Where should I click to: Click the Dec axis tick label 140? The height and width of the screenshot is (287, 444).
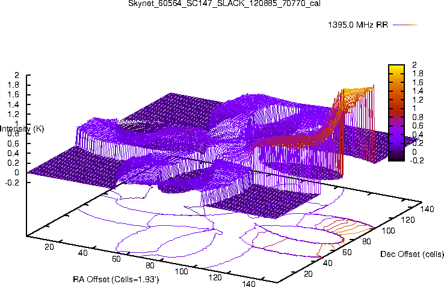coord(427,209)
